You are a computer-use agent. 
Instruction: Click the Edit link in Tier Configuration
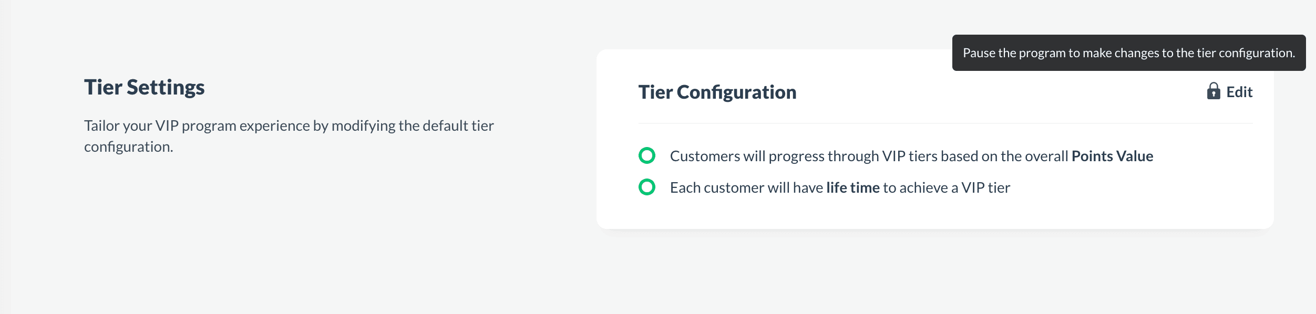point(1239,92)
